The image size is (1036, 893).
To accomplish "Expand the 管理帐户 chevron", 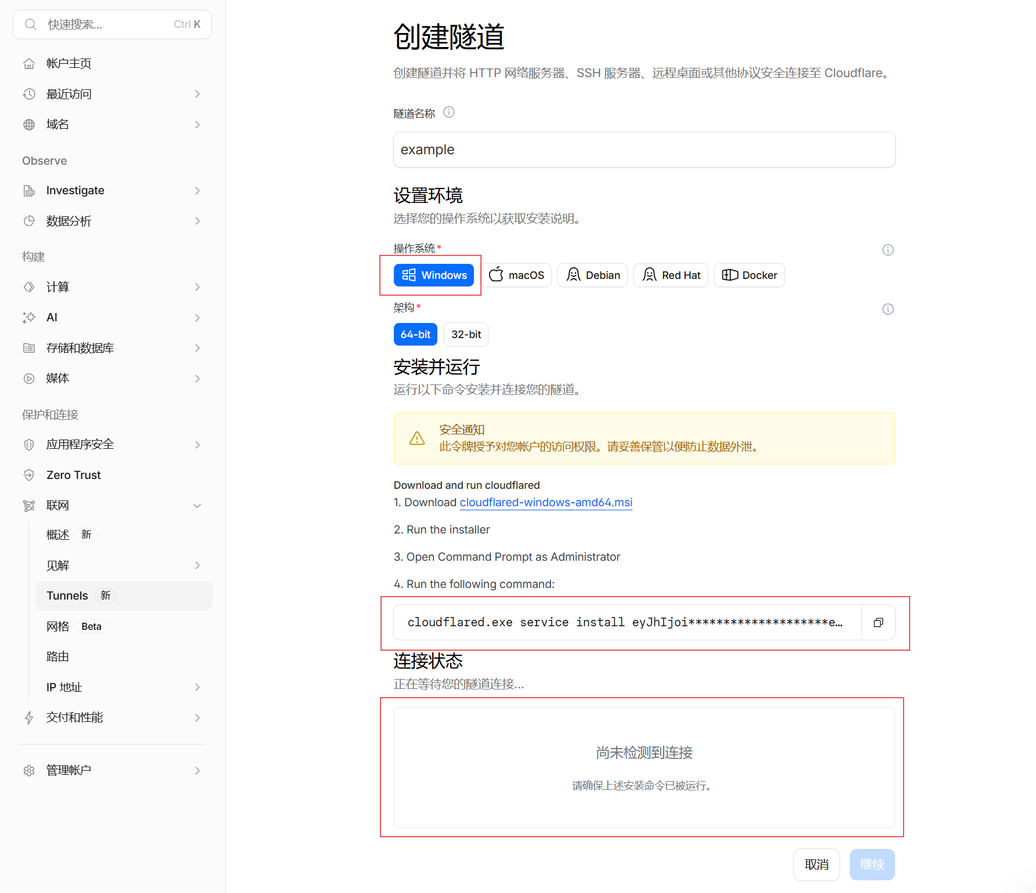I will tap(197, 771).
